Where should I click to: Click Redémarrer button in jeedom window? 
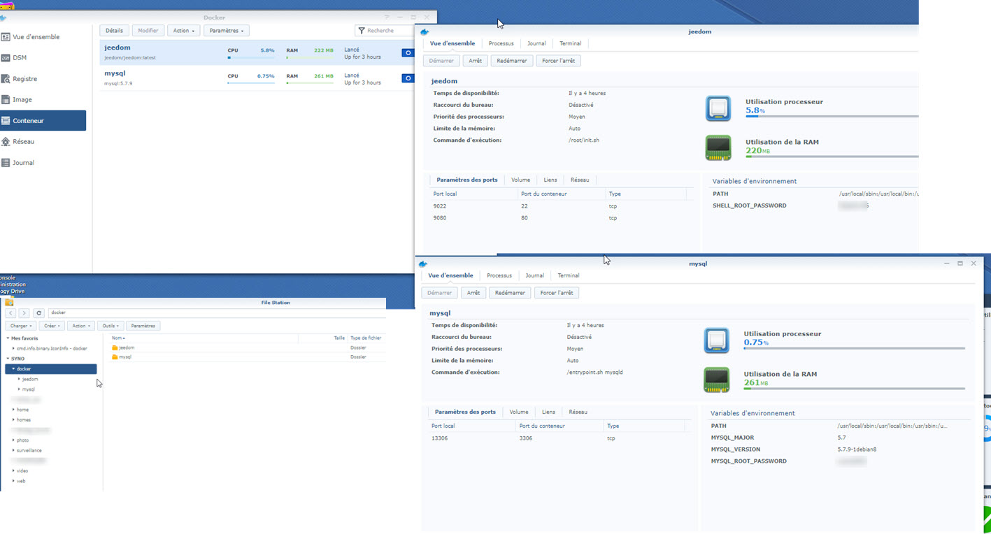tap(512, 61)
